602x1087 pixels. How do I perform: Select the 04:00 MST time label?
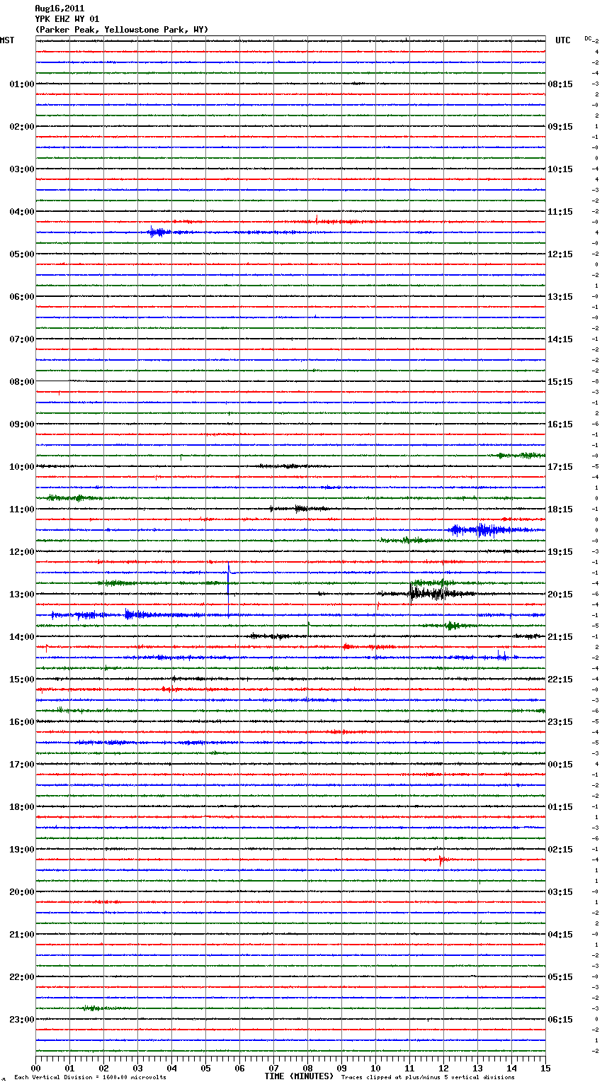[21, 212]
